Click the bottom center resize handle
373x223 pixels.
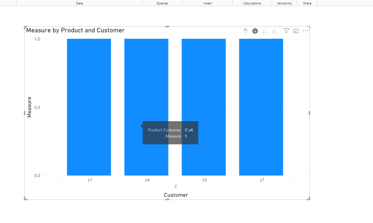(167, 200)
